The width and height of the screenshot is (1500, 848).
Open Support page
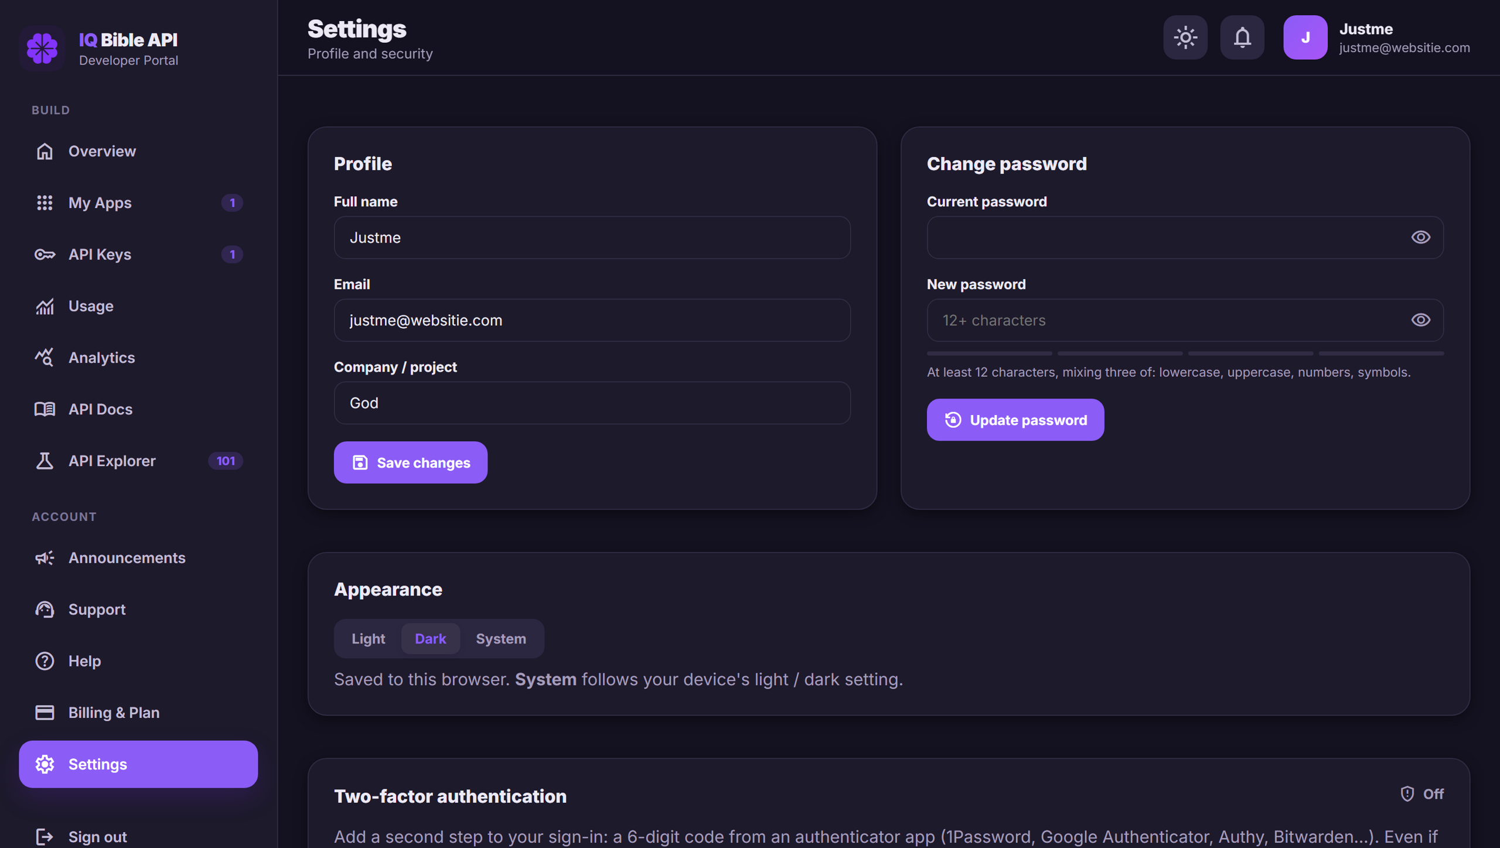coord(138,609)
